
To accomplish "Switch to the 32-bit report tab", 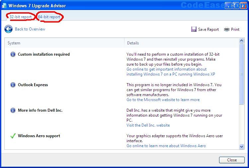I will tap(21, 17).
